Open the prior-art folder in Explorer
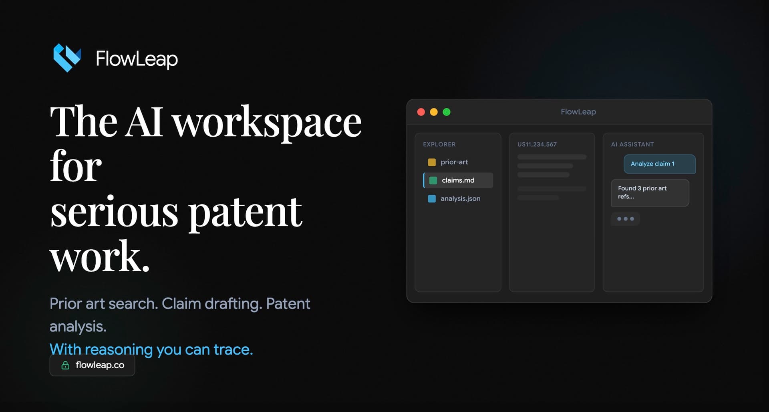 458,162
